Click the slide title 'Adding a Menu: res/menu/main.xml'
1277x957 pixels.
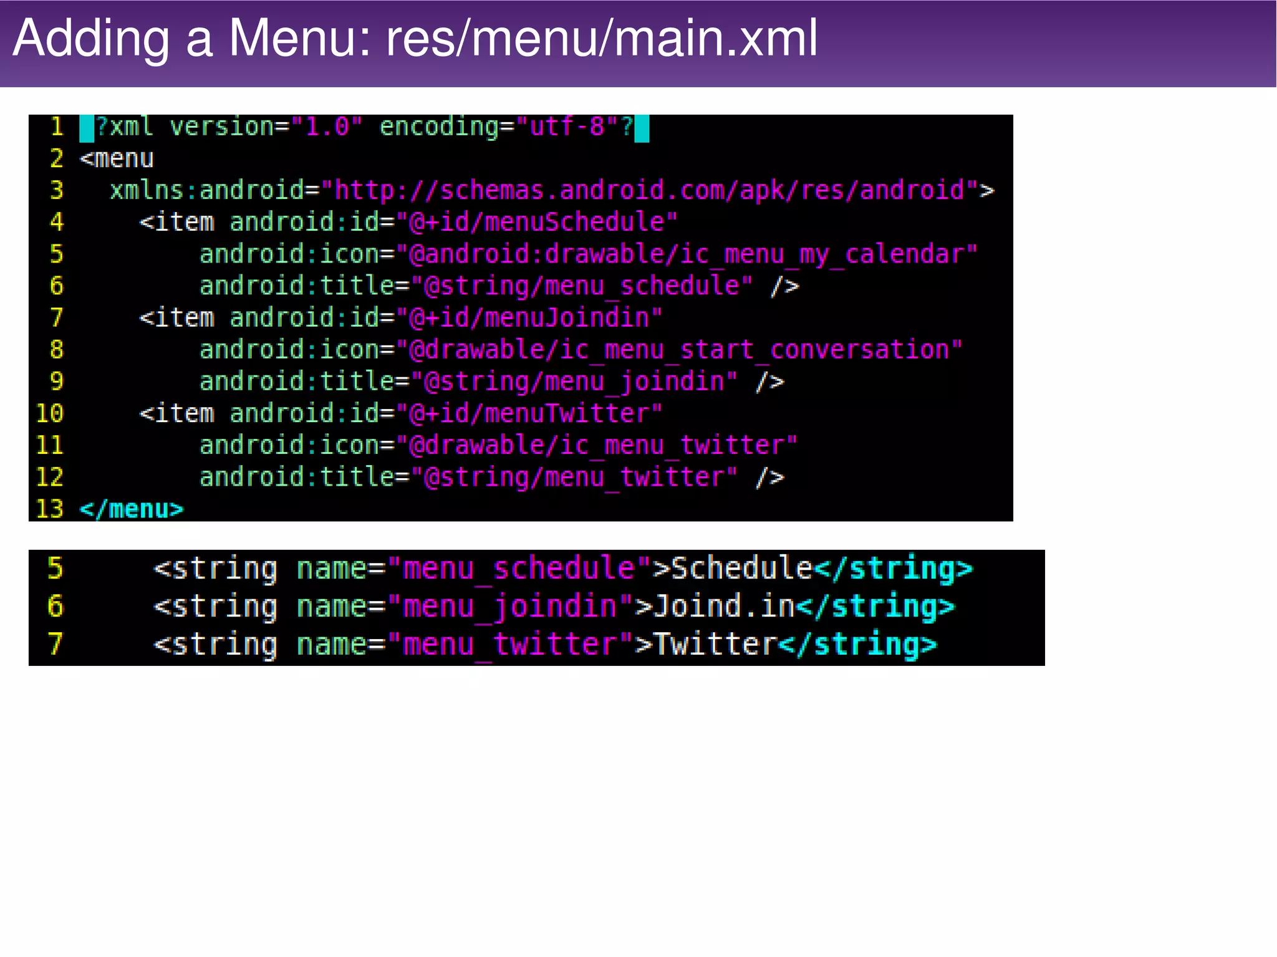(x=415, y=39)
